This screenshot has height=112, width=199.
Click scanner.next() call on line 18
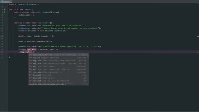click(x=49, y=49)
